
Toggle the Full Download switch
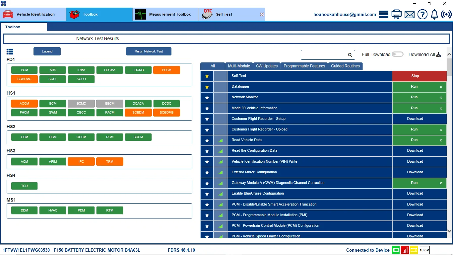coord(398,54)
